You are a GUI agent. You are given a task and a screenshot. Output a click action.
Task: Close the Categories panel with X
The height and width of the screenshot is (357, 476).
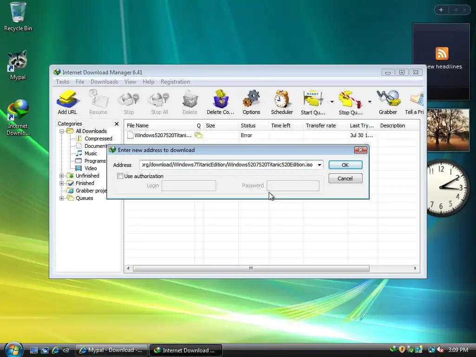pos(117,124)
